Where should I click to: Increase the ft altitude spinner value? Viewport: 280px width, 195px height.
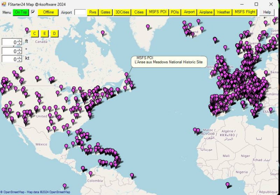point(19,41)
